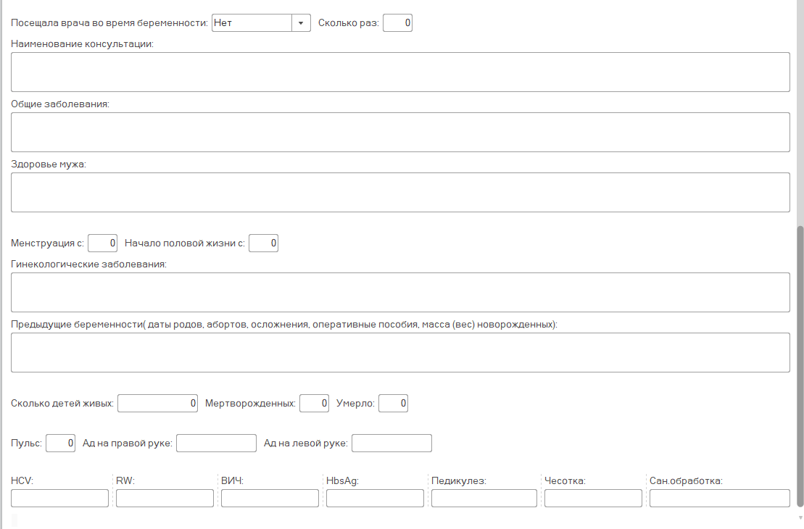Viewport: 804px width, 529px height.
Task: Click the 'Сан.обработка' input field
Action: point(719,498)
